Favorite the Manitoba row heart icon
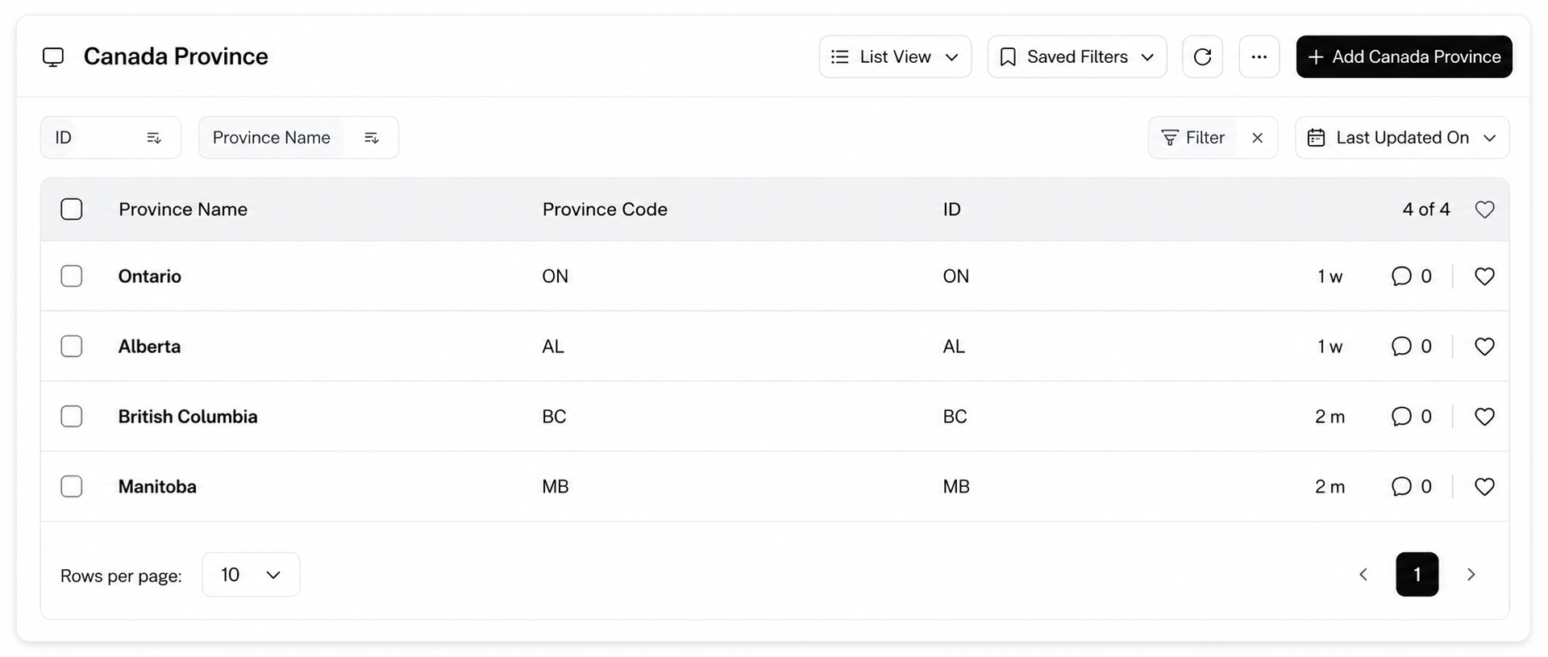Screen dimensions: 1548x657 (x=1484, y=487)
